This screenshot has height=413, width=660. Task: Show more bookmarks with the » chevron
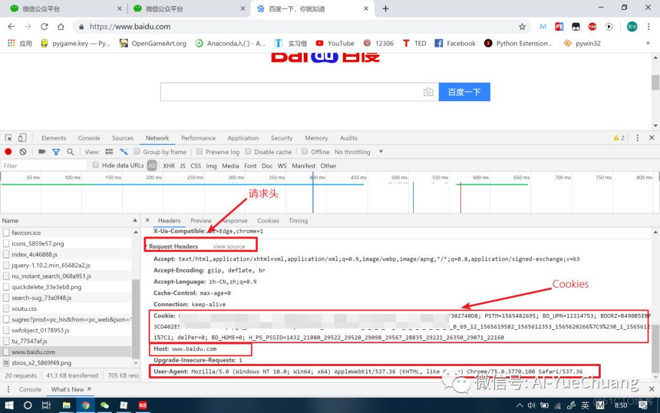[x=648, y=43]
